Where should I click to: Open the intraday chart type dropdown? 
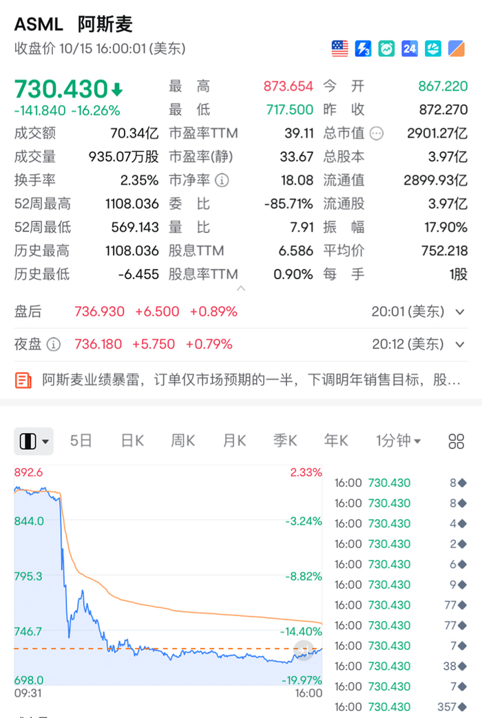(x=34, y=442)
